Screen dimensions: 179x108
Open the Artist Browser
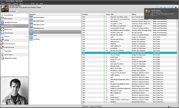[14, 47]
